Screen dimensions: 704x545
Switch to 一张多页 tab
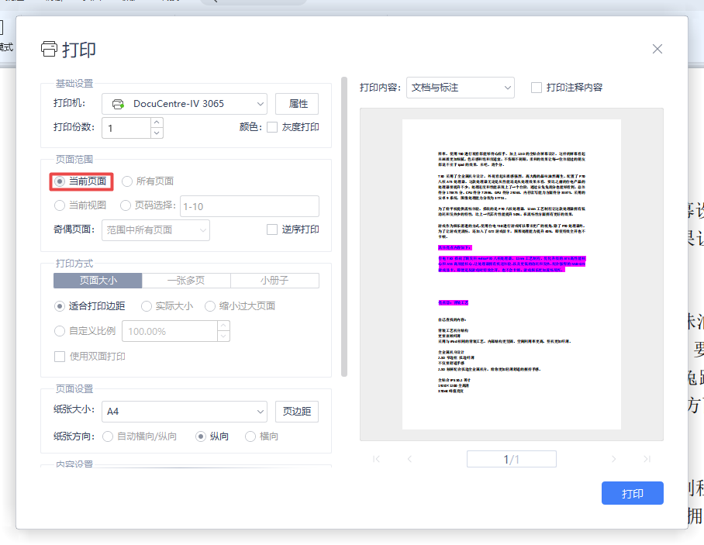pyautogui.click(x=186, y=281)
